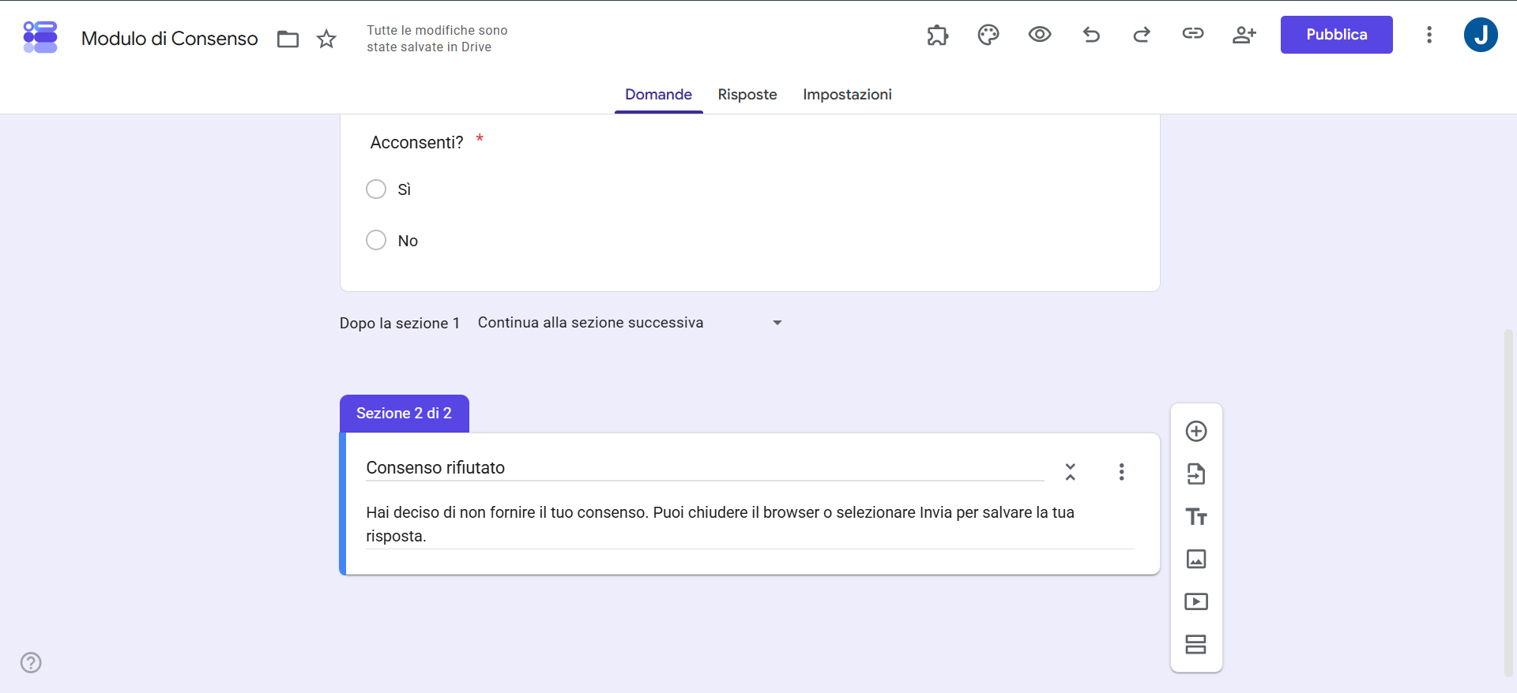Viewport: 1517px width, 693px height.
Task: Open section 2 three-dot options menu
Action: click(x=1121, y=472)
